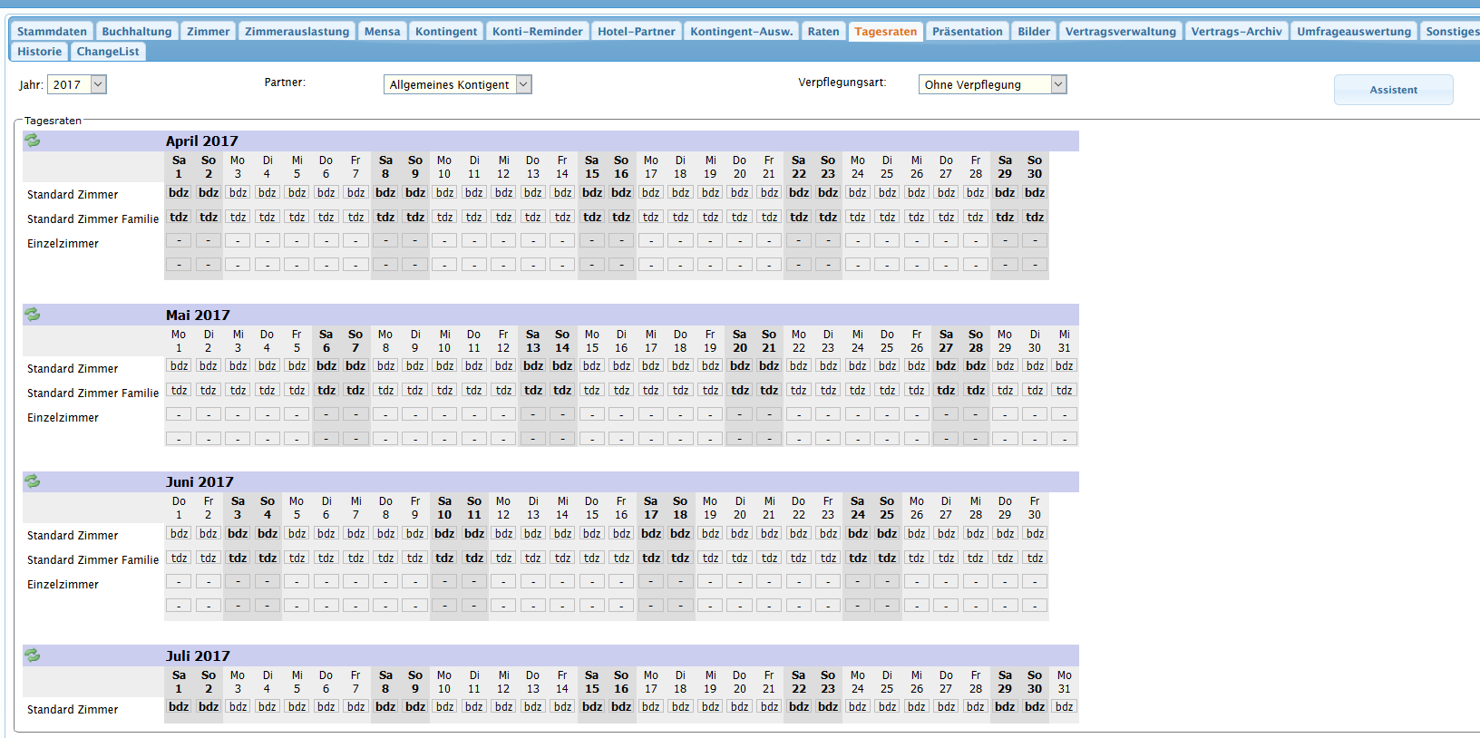Click Standard Zimmer Familie tdz cell for Mai 31
The height and width of the screenshot is (738, 1480).
(1064, 391)
